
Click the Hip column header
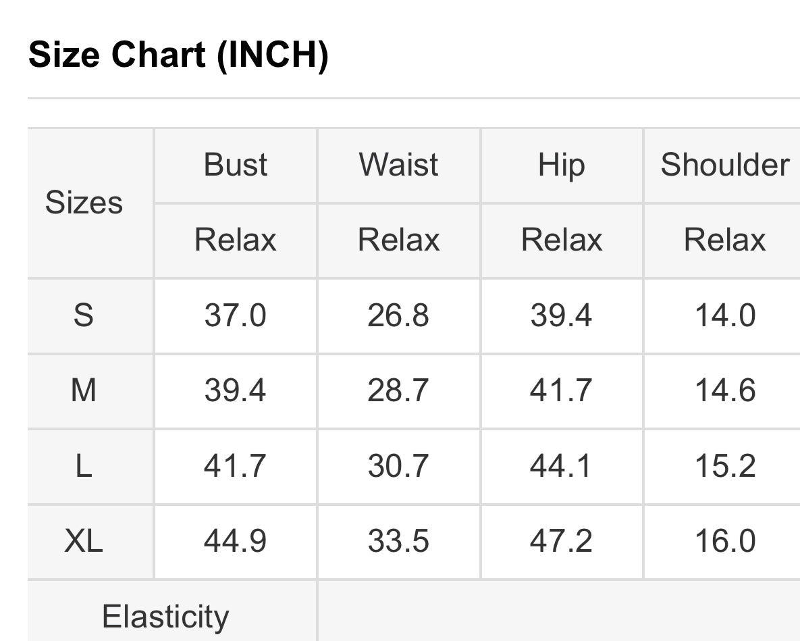(561, 165)
